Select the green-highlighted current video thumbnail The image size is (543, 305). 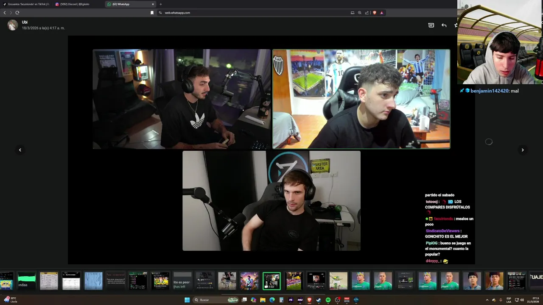pos(271,281)
